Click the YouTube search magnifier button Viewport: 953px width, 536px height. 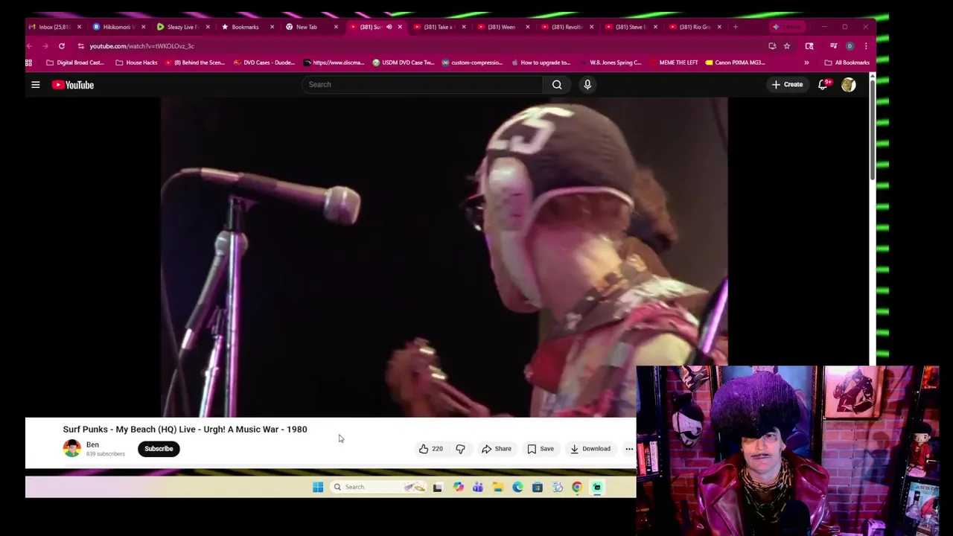557,85
